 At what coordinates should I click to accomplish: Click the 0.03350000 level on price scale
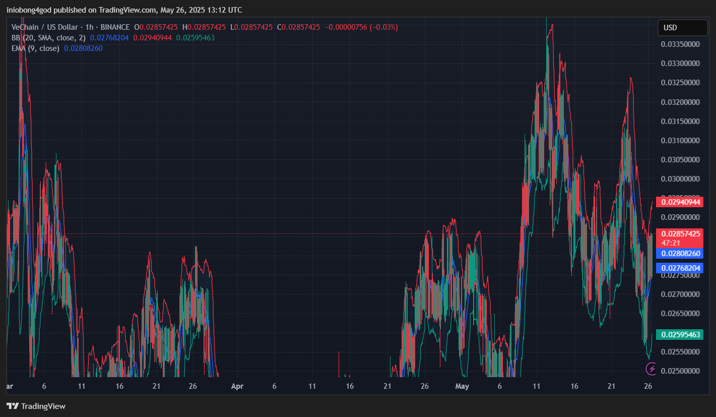point(680,44)
